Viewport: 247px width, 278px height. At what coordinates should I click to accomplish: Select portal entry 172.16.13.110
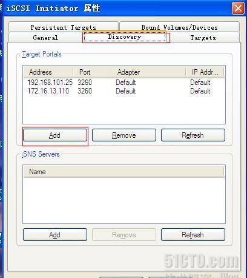[124, 91]
